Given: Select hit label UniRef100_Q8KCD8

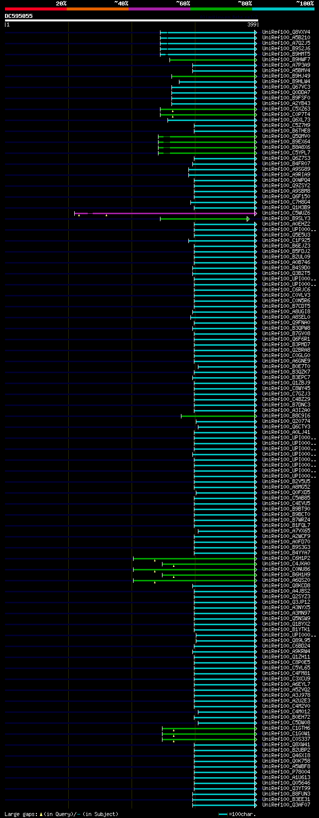Looking at the screenshot, I should tap(286, 585).
